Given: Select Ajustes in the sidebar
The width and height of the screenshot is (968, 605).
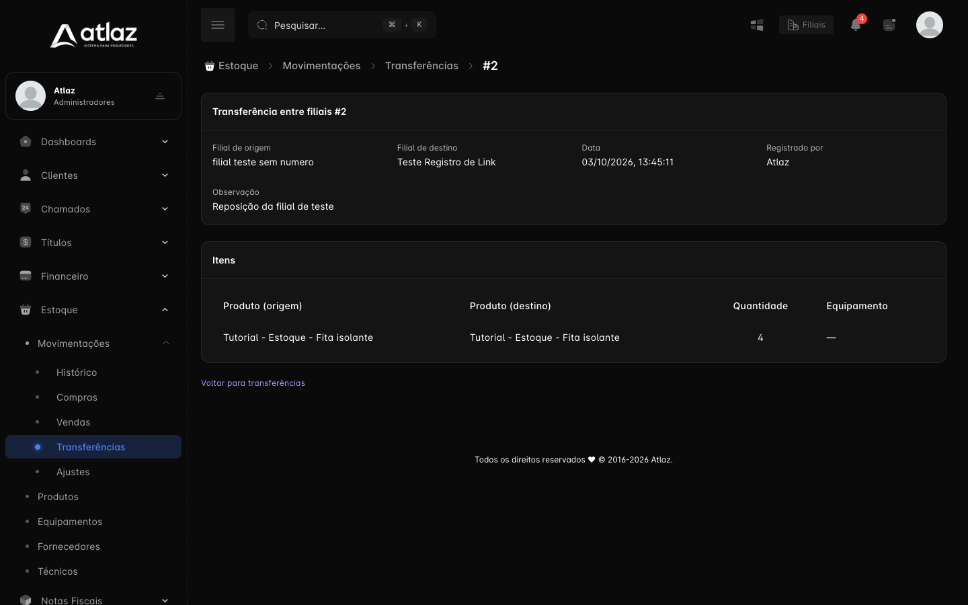Looking at the screenshot, I should click(73, 472).
